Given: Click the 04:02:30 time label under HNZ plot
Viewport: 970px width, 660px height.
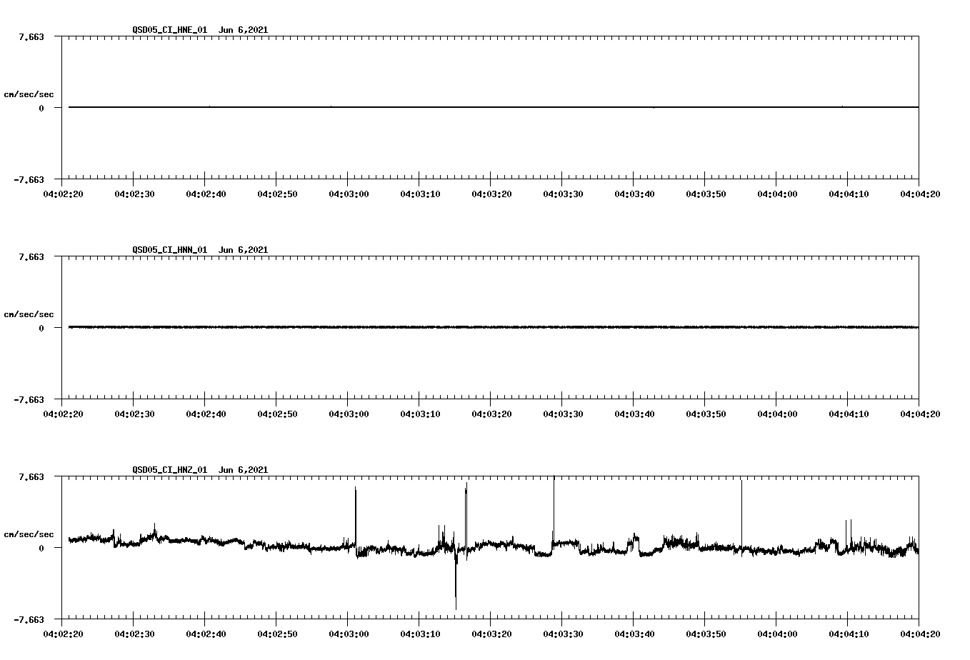Looking at the screenshot, I should tap(134, 634).
